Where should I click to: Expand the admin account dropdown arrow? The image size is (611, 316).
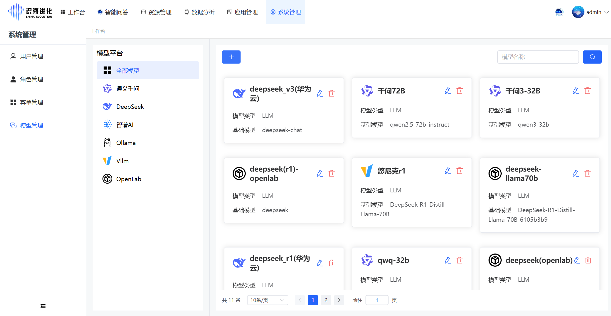point(606,12)
